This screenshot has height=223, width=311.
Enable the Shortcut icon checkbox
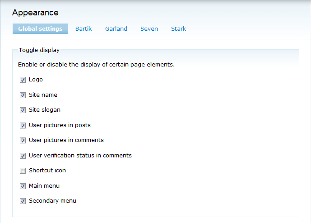point(23,171)
